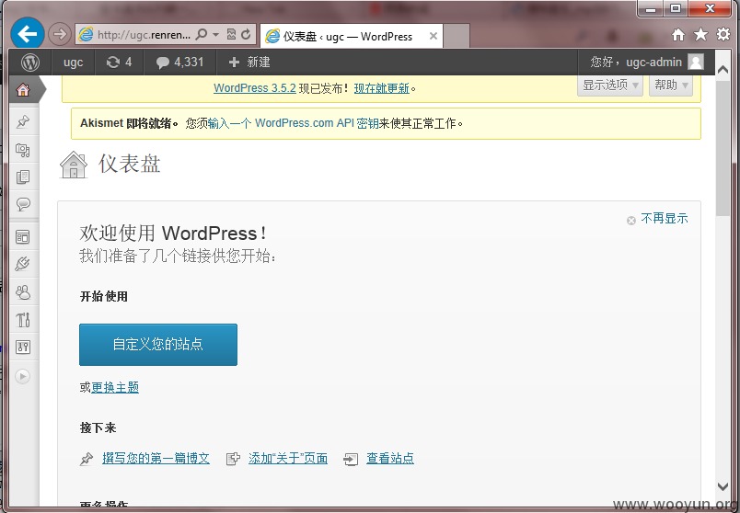The height and width of the screenshot is (513, 740).
Task: View the 4,331 comments awaiting moderation
Action: point(179,63)
